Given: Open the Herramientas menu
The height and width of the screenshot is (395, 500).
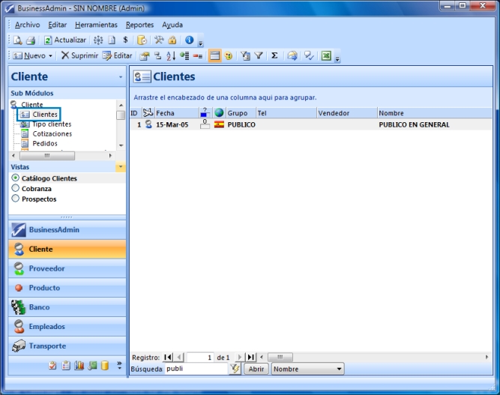Looking at the screenshot, I should [x=96, y=25].
